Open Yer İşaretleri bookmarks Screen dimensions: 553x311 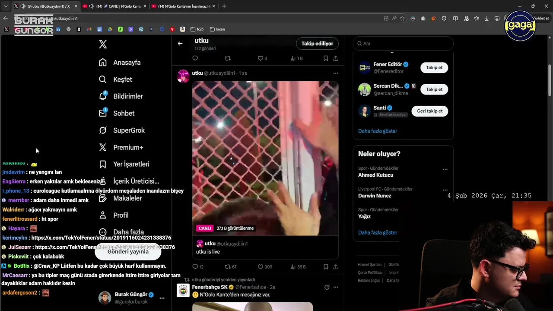[124, 164]
